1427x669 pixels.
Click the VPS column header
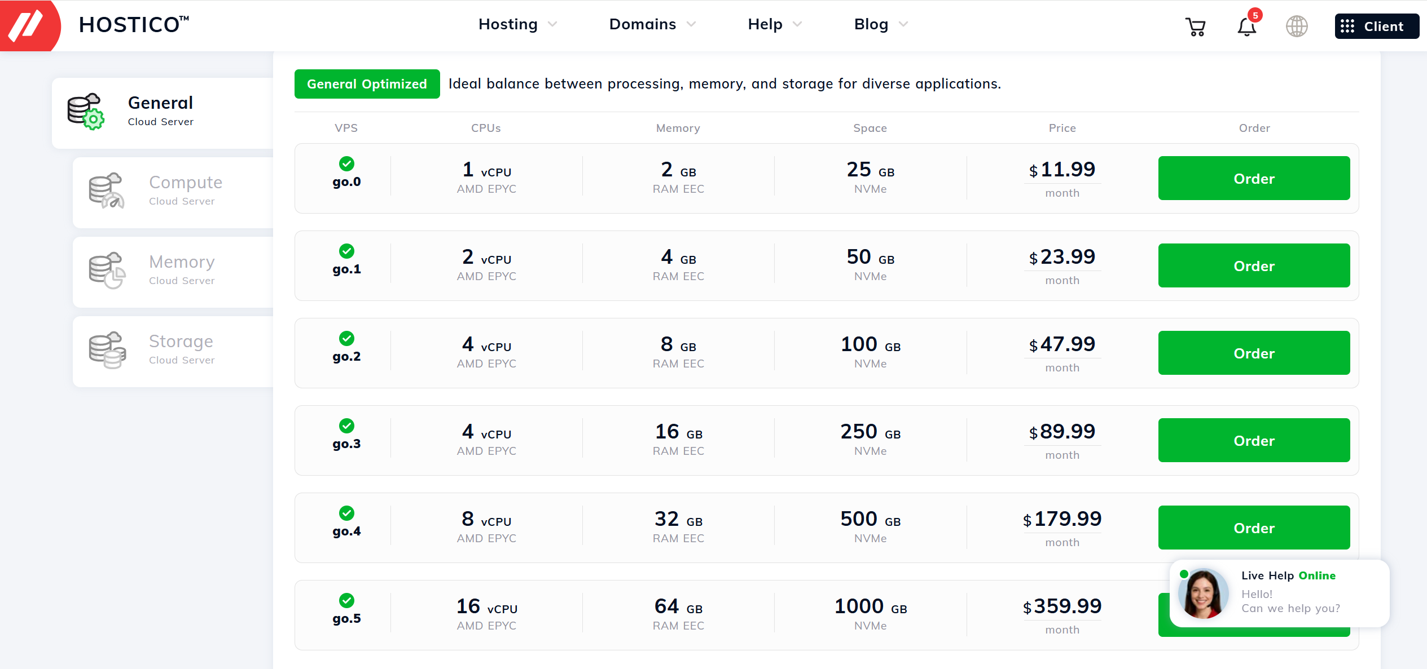coord(346,128)
